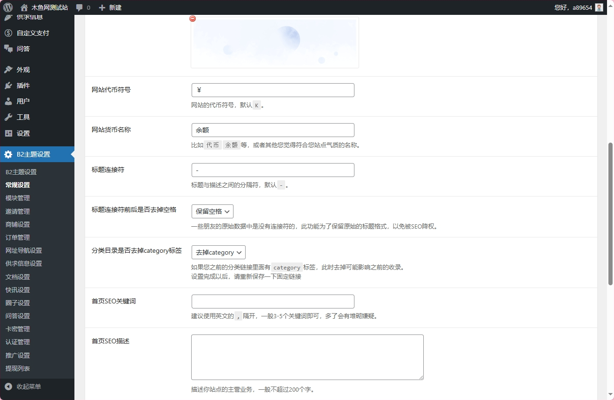Open the 外观 menu
Viewport: 614px width, 400px height.
point(23,70)
